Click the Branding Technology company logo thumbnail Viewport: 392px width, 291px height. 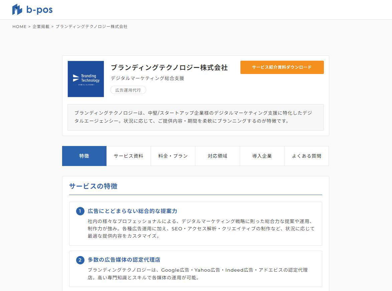tap(86, 79)
